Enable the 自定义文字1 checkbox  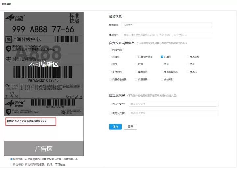pyautogui.click(x=110, y=104)
